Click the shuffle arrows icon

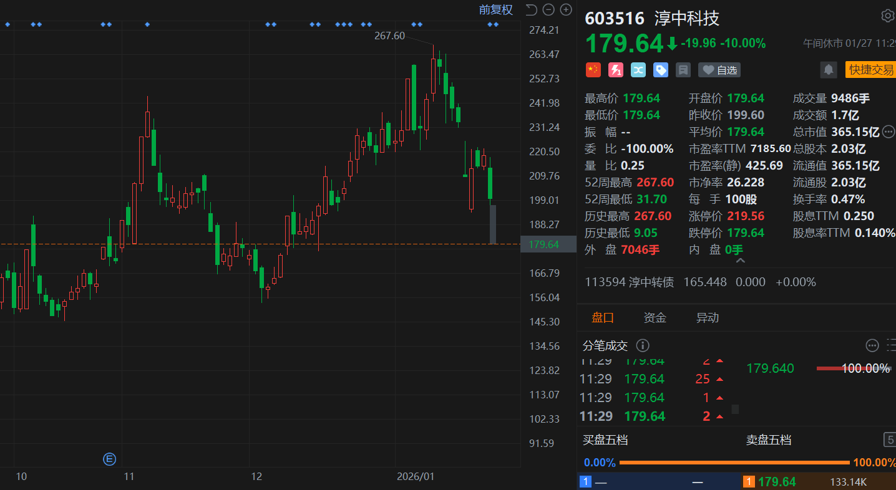[x=638, y=70]
